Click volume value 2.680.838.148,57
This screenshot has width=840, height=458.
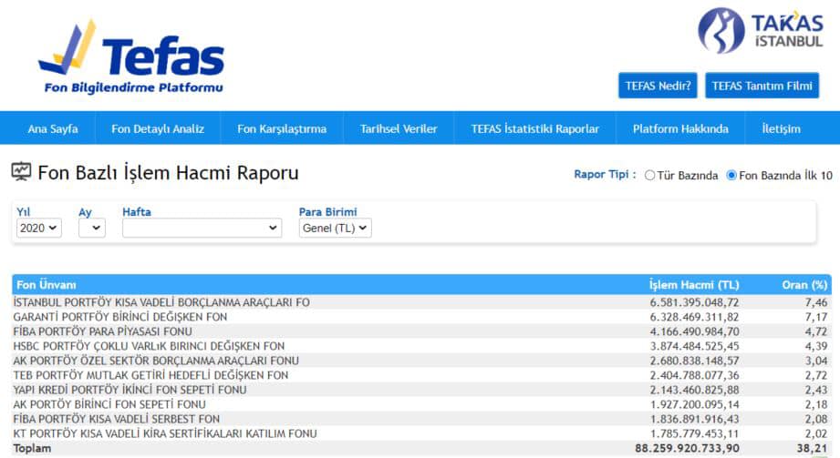(x=694, y=361)
